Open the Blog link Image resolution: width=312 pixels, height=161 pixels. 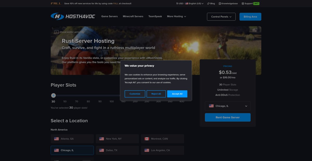click(211, 4)
